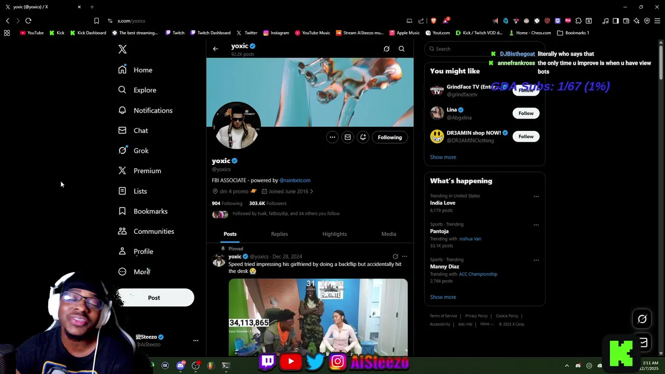Open Lists in the sidebar

pos(132,191)
